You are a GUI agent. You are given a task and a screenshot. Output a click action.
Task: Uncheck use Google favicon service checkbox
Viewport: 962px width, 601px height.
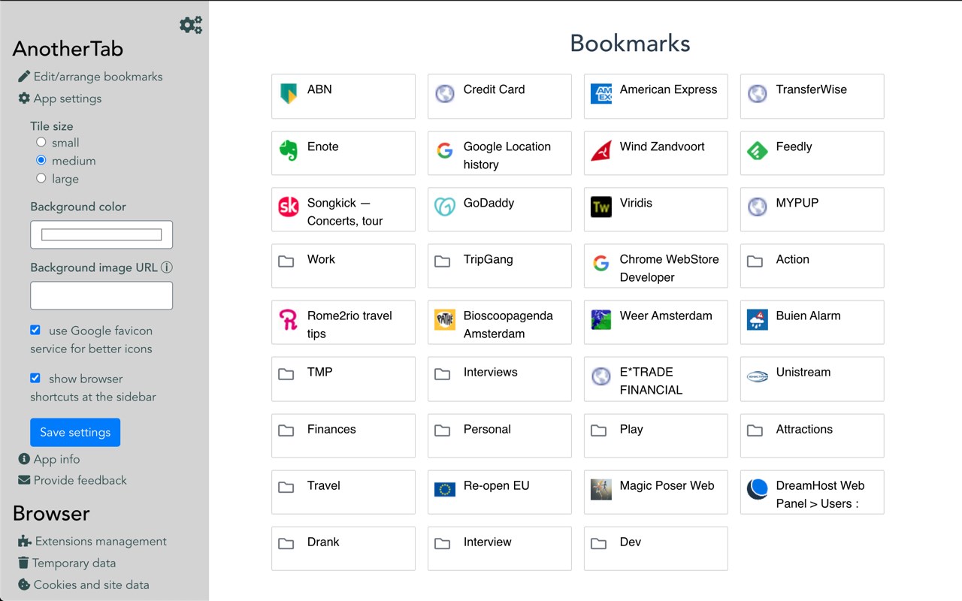pos(35,330)
